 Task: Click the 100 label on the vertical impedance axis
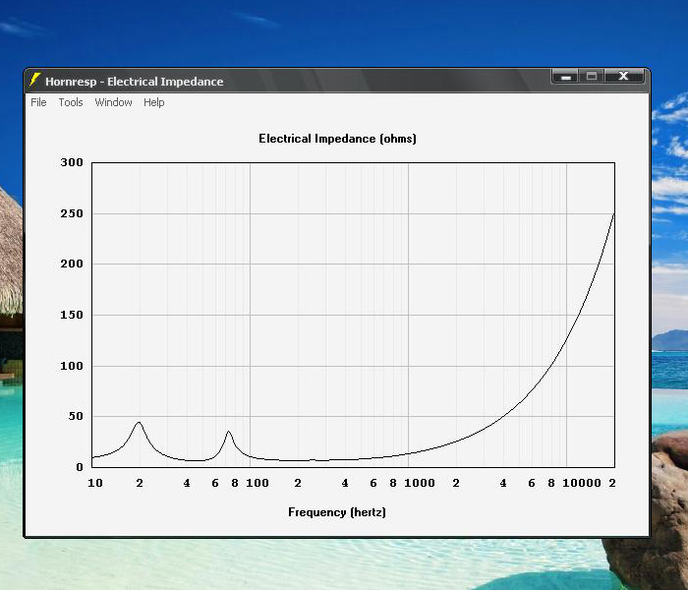click(72, 366)
